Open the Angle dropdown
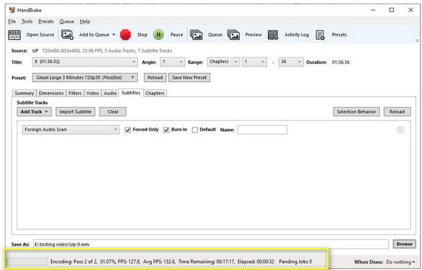 [x=172, y=62]
